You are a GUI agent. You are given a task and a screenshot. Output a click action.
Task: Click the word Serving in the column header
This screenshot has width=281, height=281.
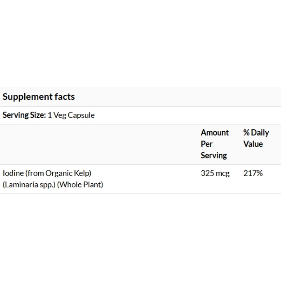[x=214, y=156]
